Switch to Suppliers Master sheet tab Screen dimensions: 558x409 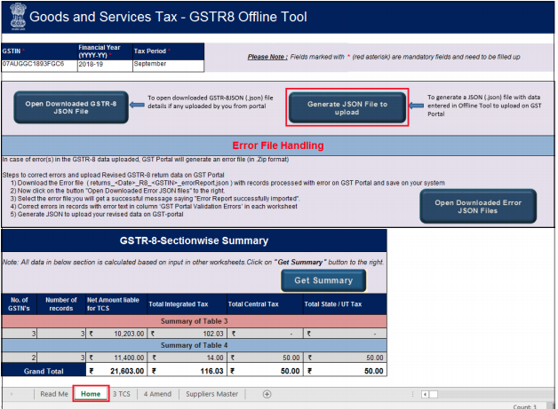[x=212, y=394]
